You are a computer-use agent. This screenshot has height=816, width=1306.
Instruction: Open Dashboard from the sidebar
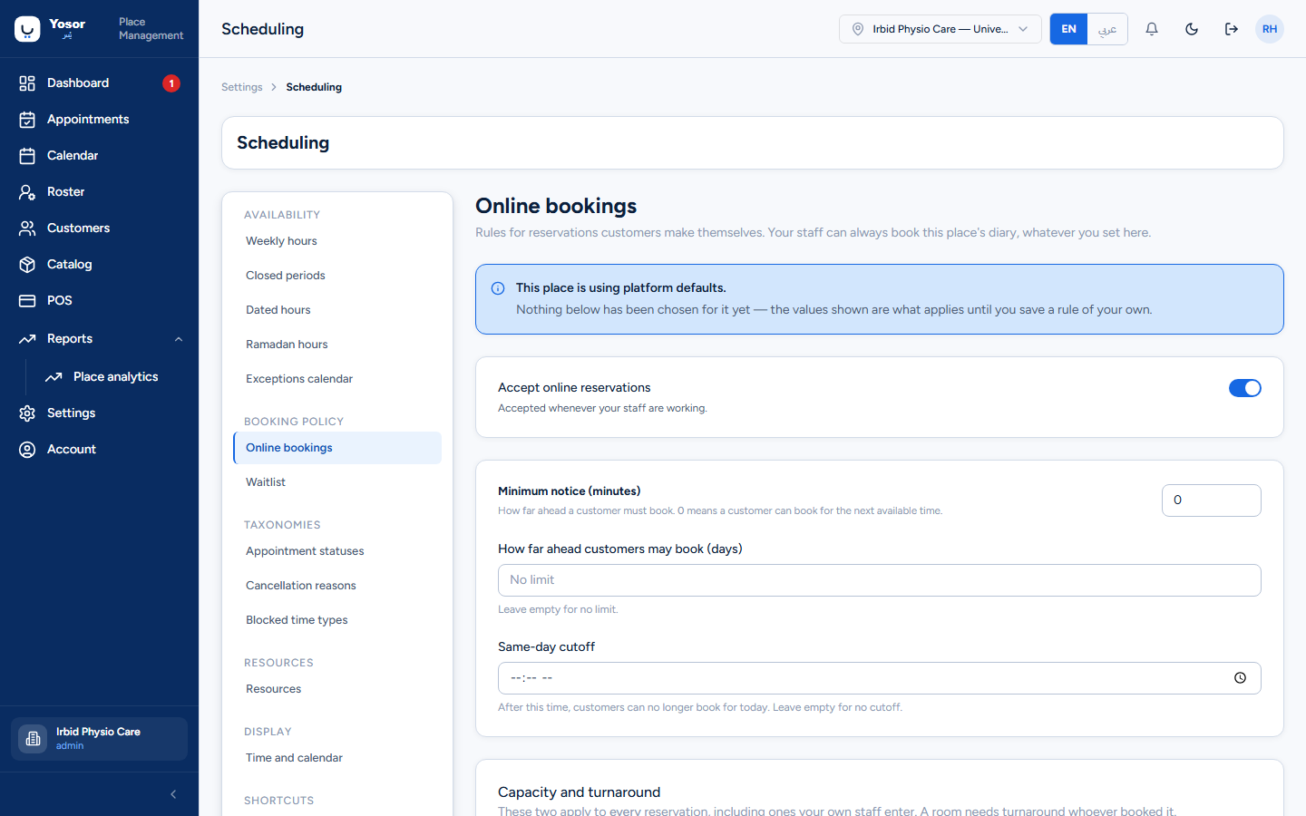[x=99, y=83]
